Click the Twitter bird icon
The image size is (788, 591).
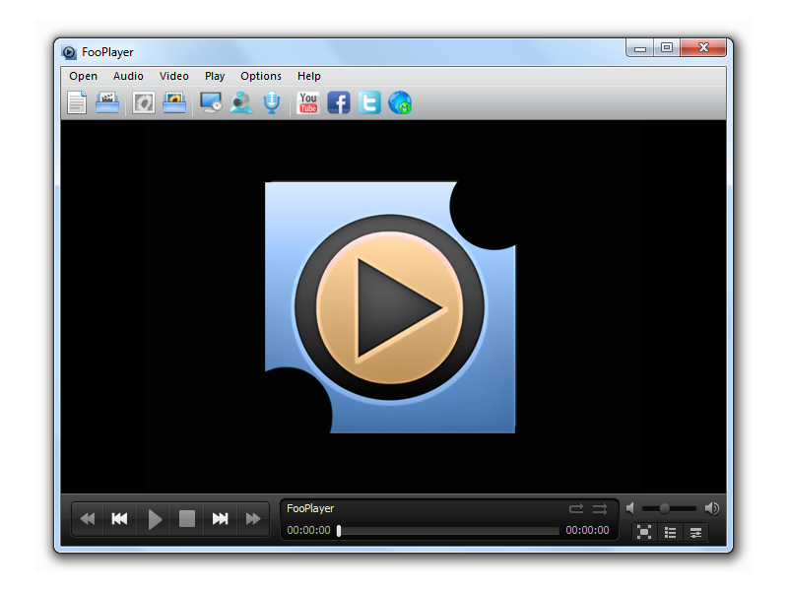tap(369, 102)
